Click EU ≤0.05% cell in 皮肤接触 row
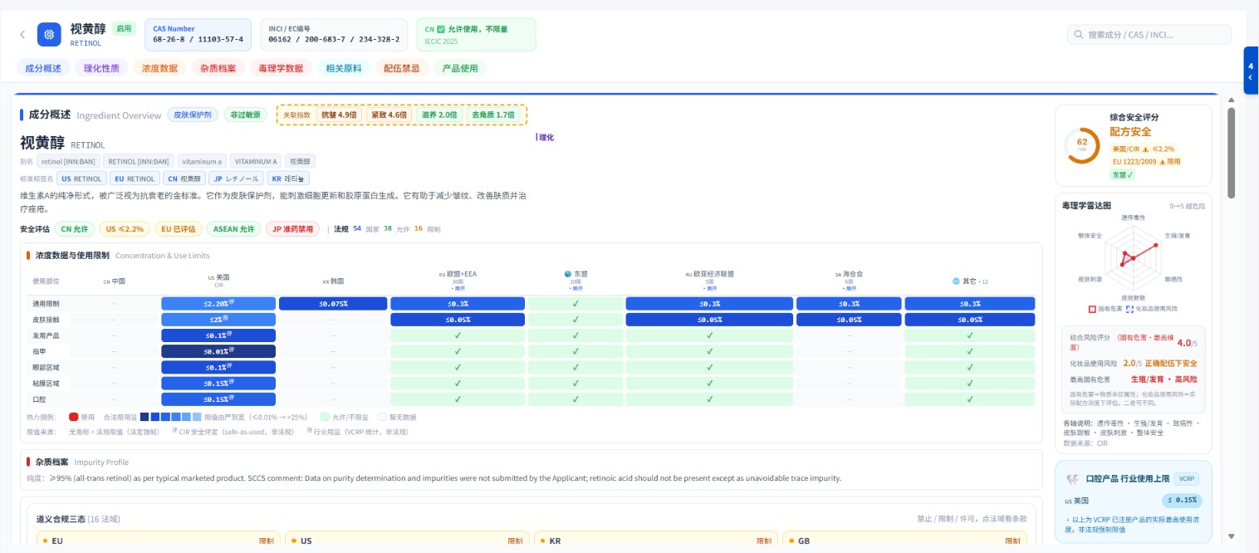The image size is (1259, 553). tap(458, 320)
